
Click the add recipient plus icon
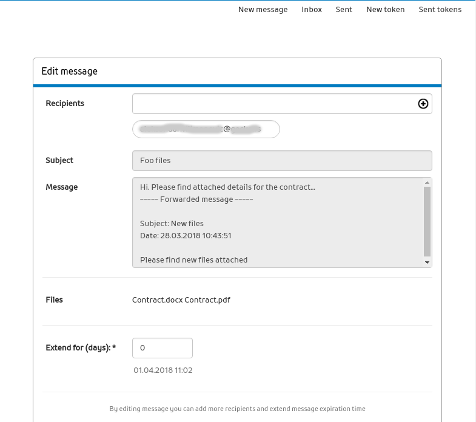[x=423, y=104]
